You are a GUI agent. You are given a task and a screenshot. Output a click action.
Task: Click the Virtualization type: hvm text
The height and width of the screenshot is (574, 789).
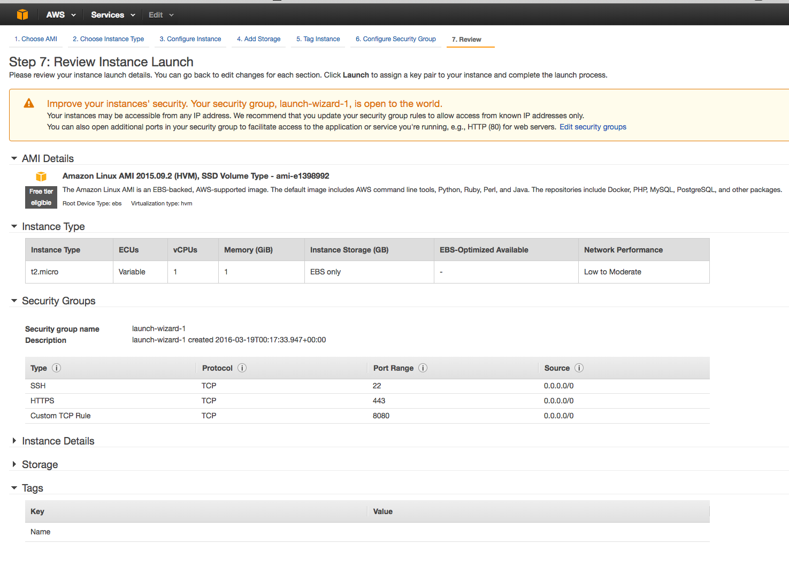tap(162, 203)
